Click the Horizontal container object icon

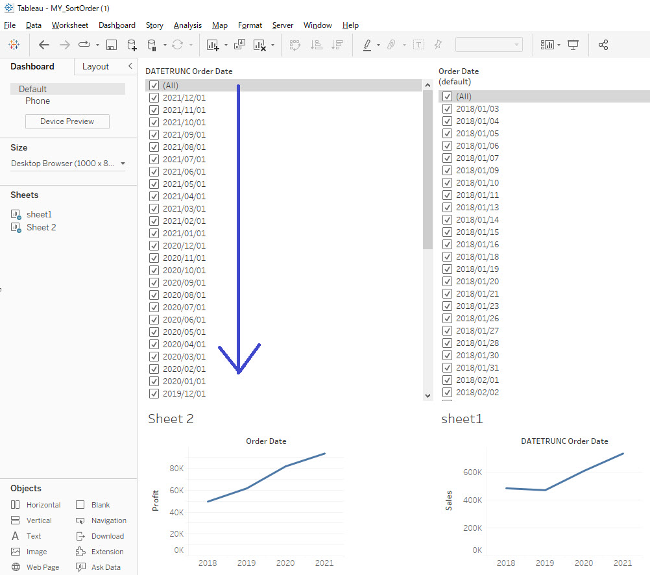click(x=16, y=504)
